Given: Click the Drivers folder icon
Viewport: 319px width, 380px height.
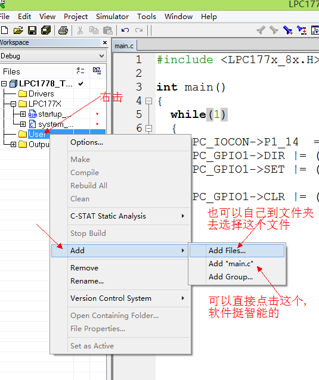Looking at the screenshot, I should point(23,94).
